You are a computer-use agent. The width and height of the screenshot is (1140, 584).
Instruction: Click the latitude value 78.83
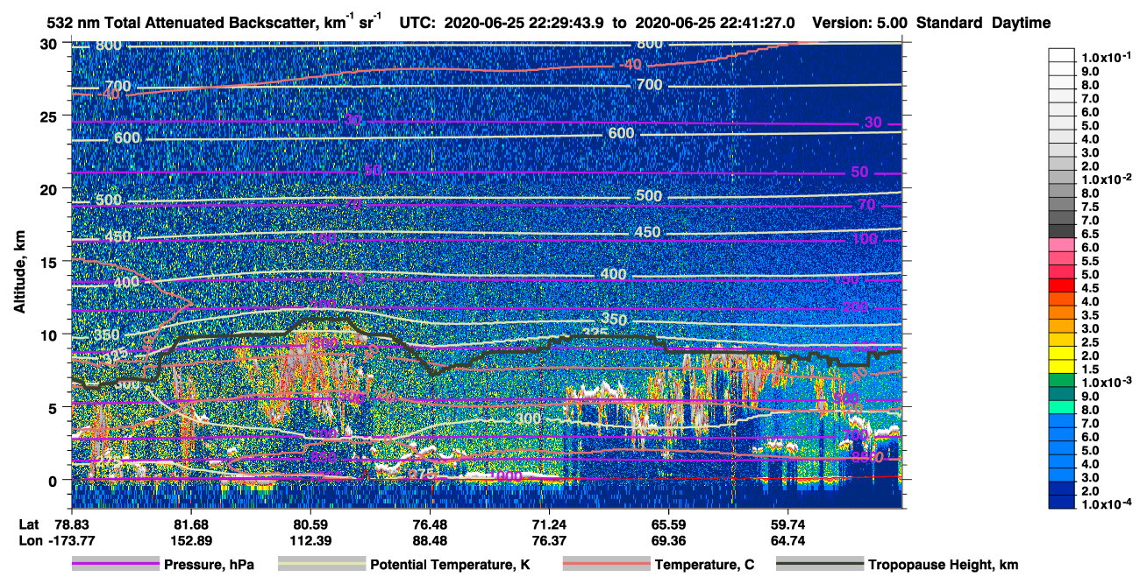[x=73, y=524]
